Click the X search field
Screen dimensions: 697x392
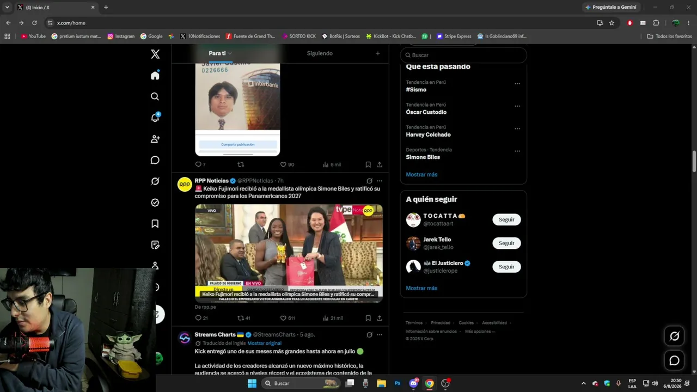click(x=463, y=55)
